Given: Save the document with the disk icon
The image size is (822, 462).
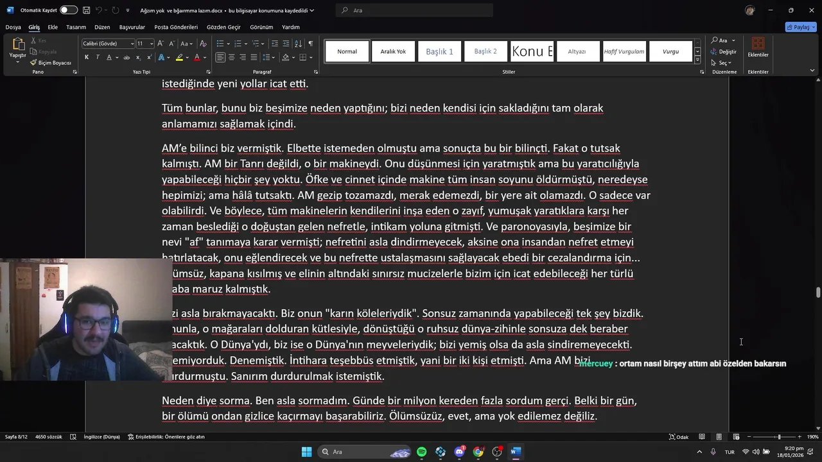Looking at the screenshot, I should click(85, 10).
